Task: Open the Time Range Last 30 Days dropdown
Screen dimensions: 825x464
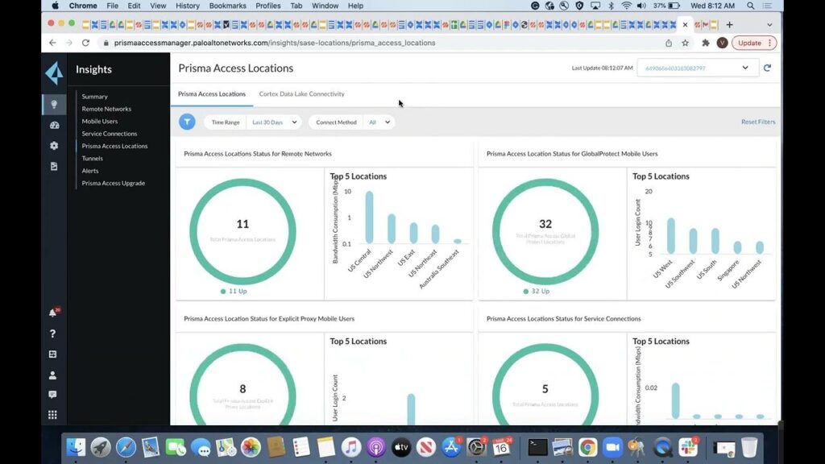Action: tap(274, 122)
